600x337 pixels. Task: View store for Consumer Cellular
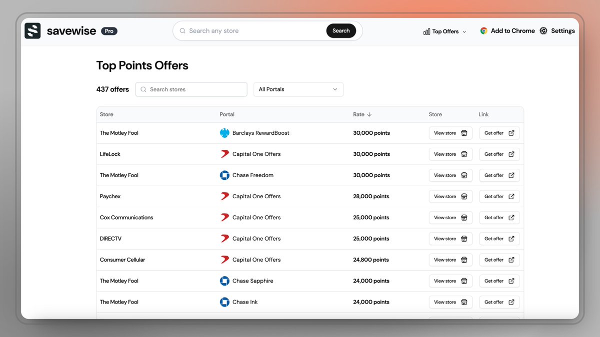coord(450,260)
